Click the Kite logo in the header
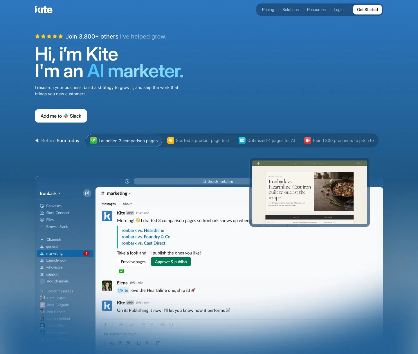The image size is (418, 354). [44, 10]
